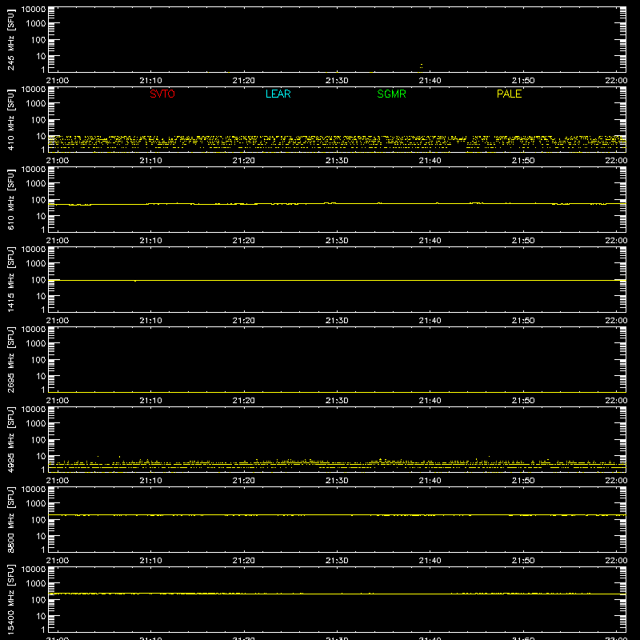Click the 245 MHz burst spike near 21:39

(x=422, y=66)
